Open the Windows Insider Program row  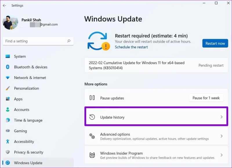156,155
